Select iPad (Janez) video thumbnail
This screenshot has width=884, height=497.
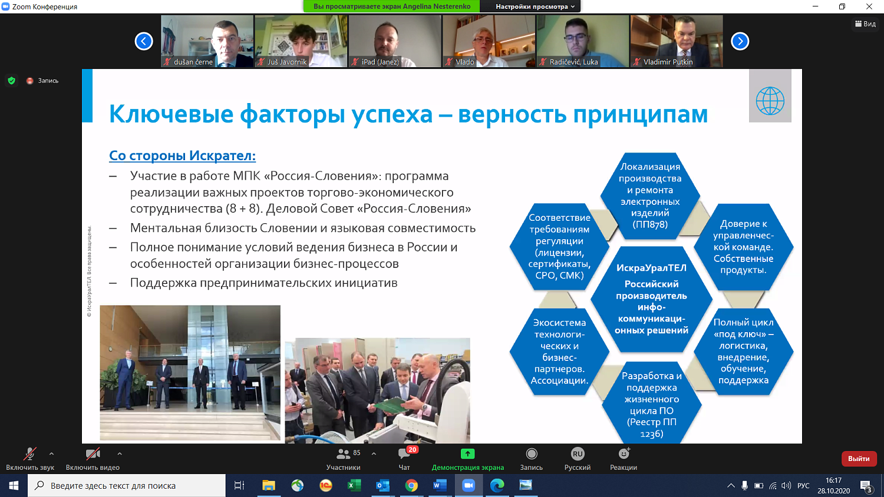pos(395,41)
